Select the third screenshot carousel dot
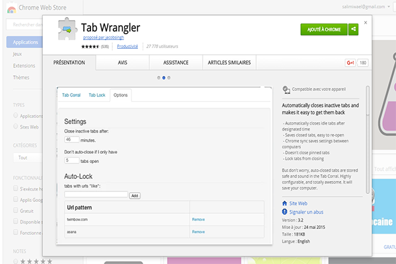 (x=169, y=78)
